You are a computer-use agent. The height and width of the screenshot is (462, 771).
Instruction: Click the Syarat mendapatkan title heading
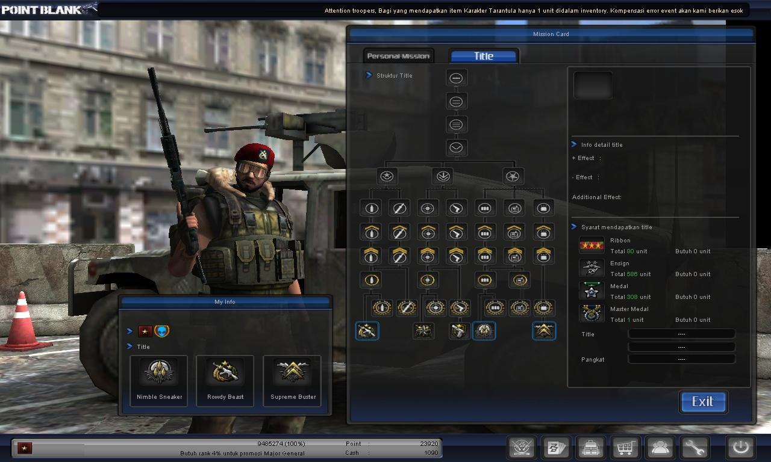click(617, 227)
